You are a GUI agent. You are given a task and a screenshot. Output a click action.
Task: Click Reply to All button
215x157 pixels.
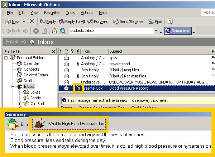click(x=72, y=22)
